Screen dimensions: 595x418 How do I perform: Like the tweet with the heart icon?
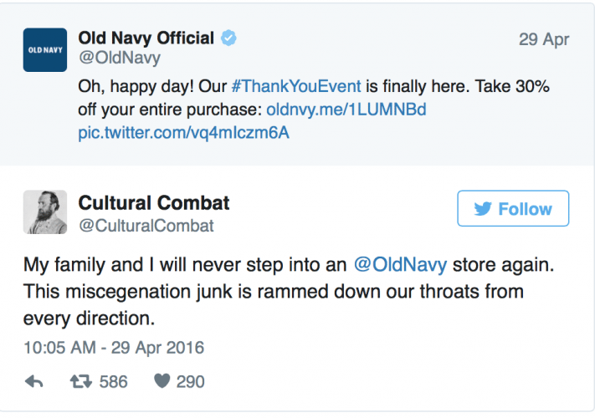(162, 381)
